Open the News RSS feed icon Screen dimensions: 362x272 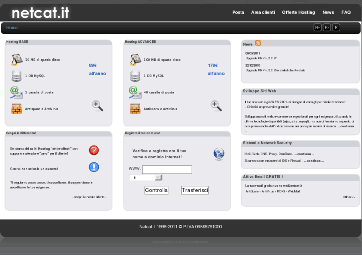coord(258,43)
